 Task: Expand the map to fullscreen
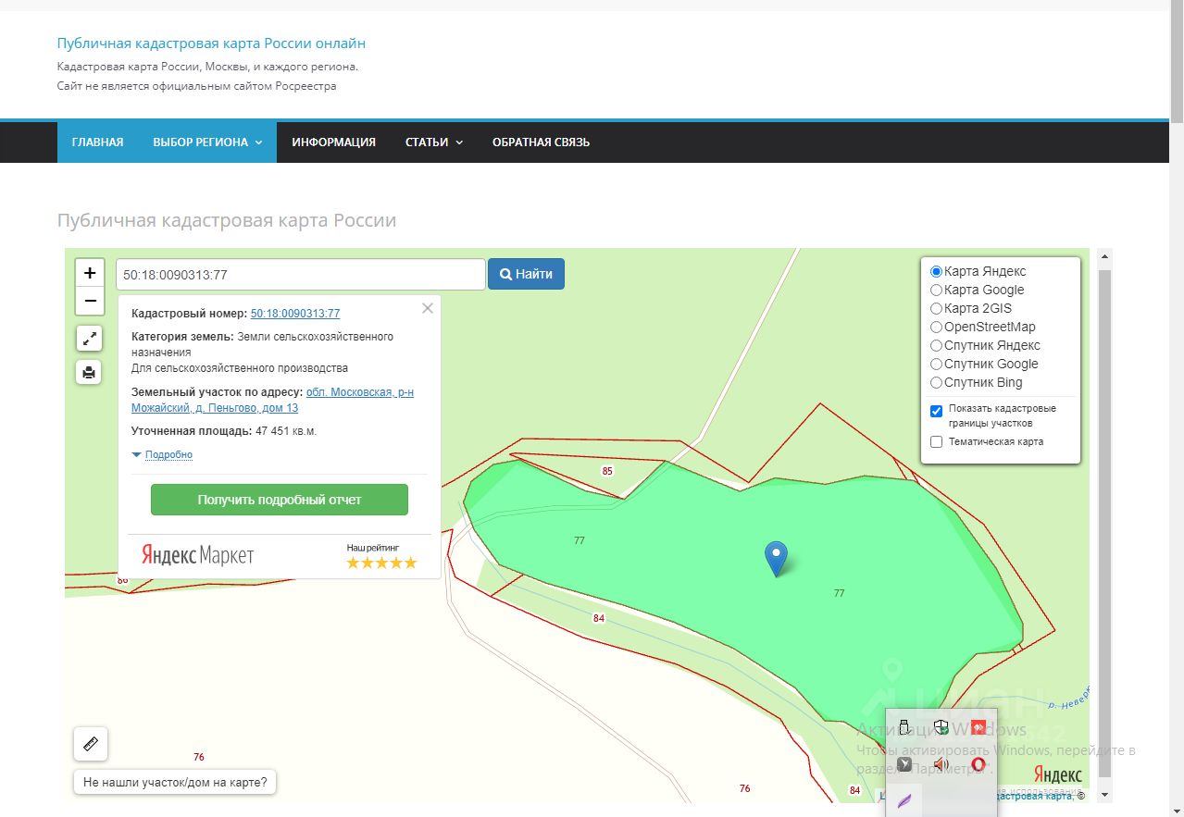coord(89,339)
